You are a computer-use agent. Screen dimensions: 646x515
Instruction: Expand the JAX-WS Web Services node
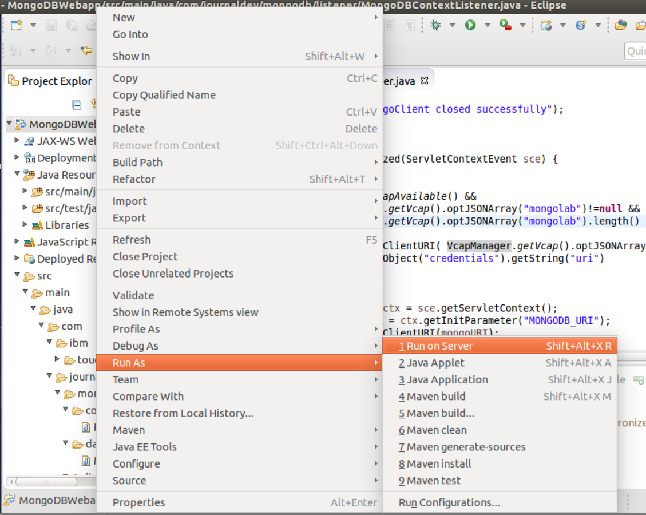pos(17,140)
